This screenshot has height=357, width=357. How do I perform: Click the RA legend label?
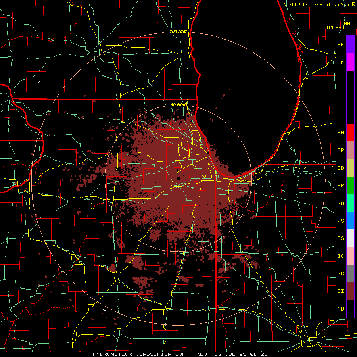(340, 203)
